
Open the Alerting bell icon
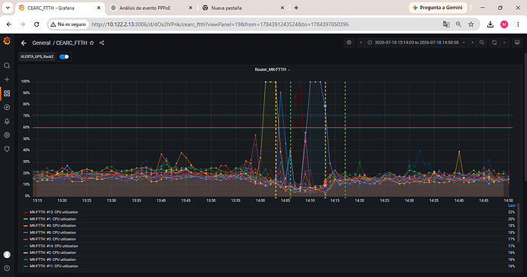click(7, 121)
